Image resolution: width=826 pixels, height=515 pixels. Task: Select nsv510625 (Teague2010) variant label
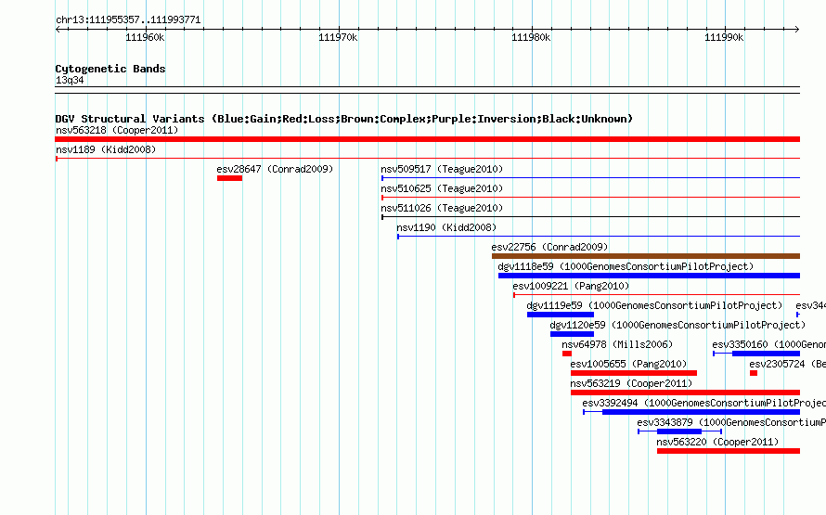coord(442,188)
